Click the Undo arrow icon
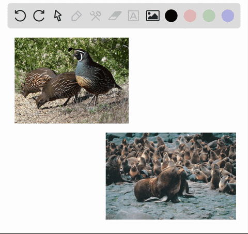This screenshot has height=234, width=248. [x=20, y=16]
